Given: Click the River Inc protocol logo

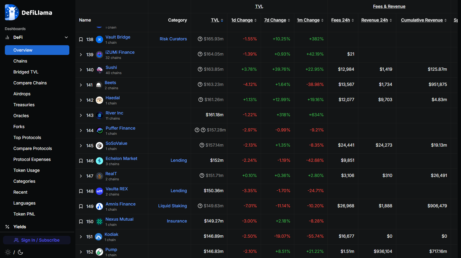Looking at the screenshot, I should point(99,115).
